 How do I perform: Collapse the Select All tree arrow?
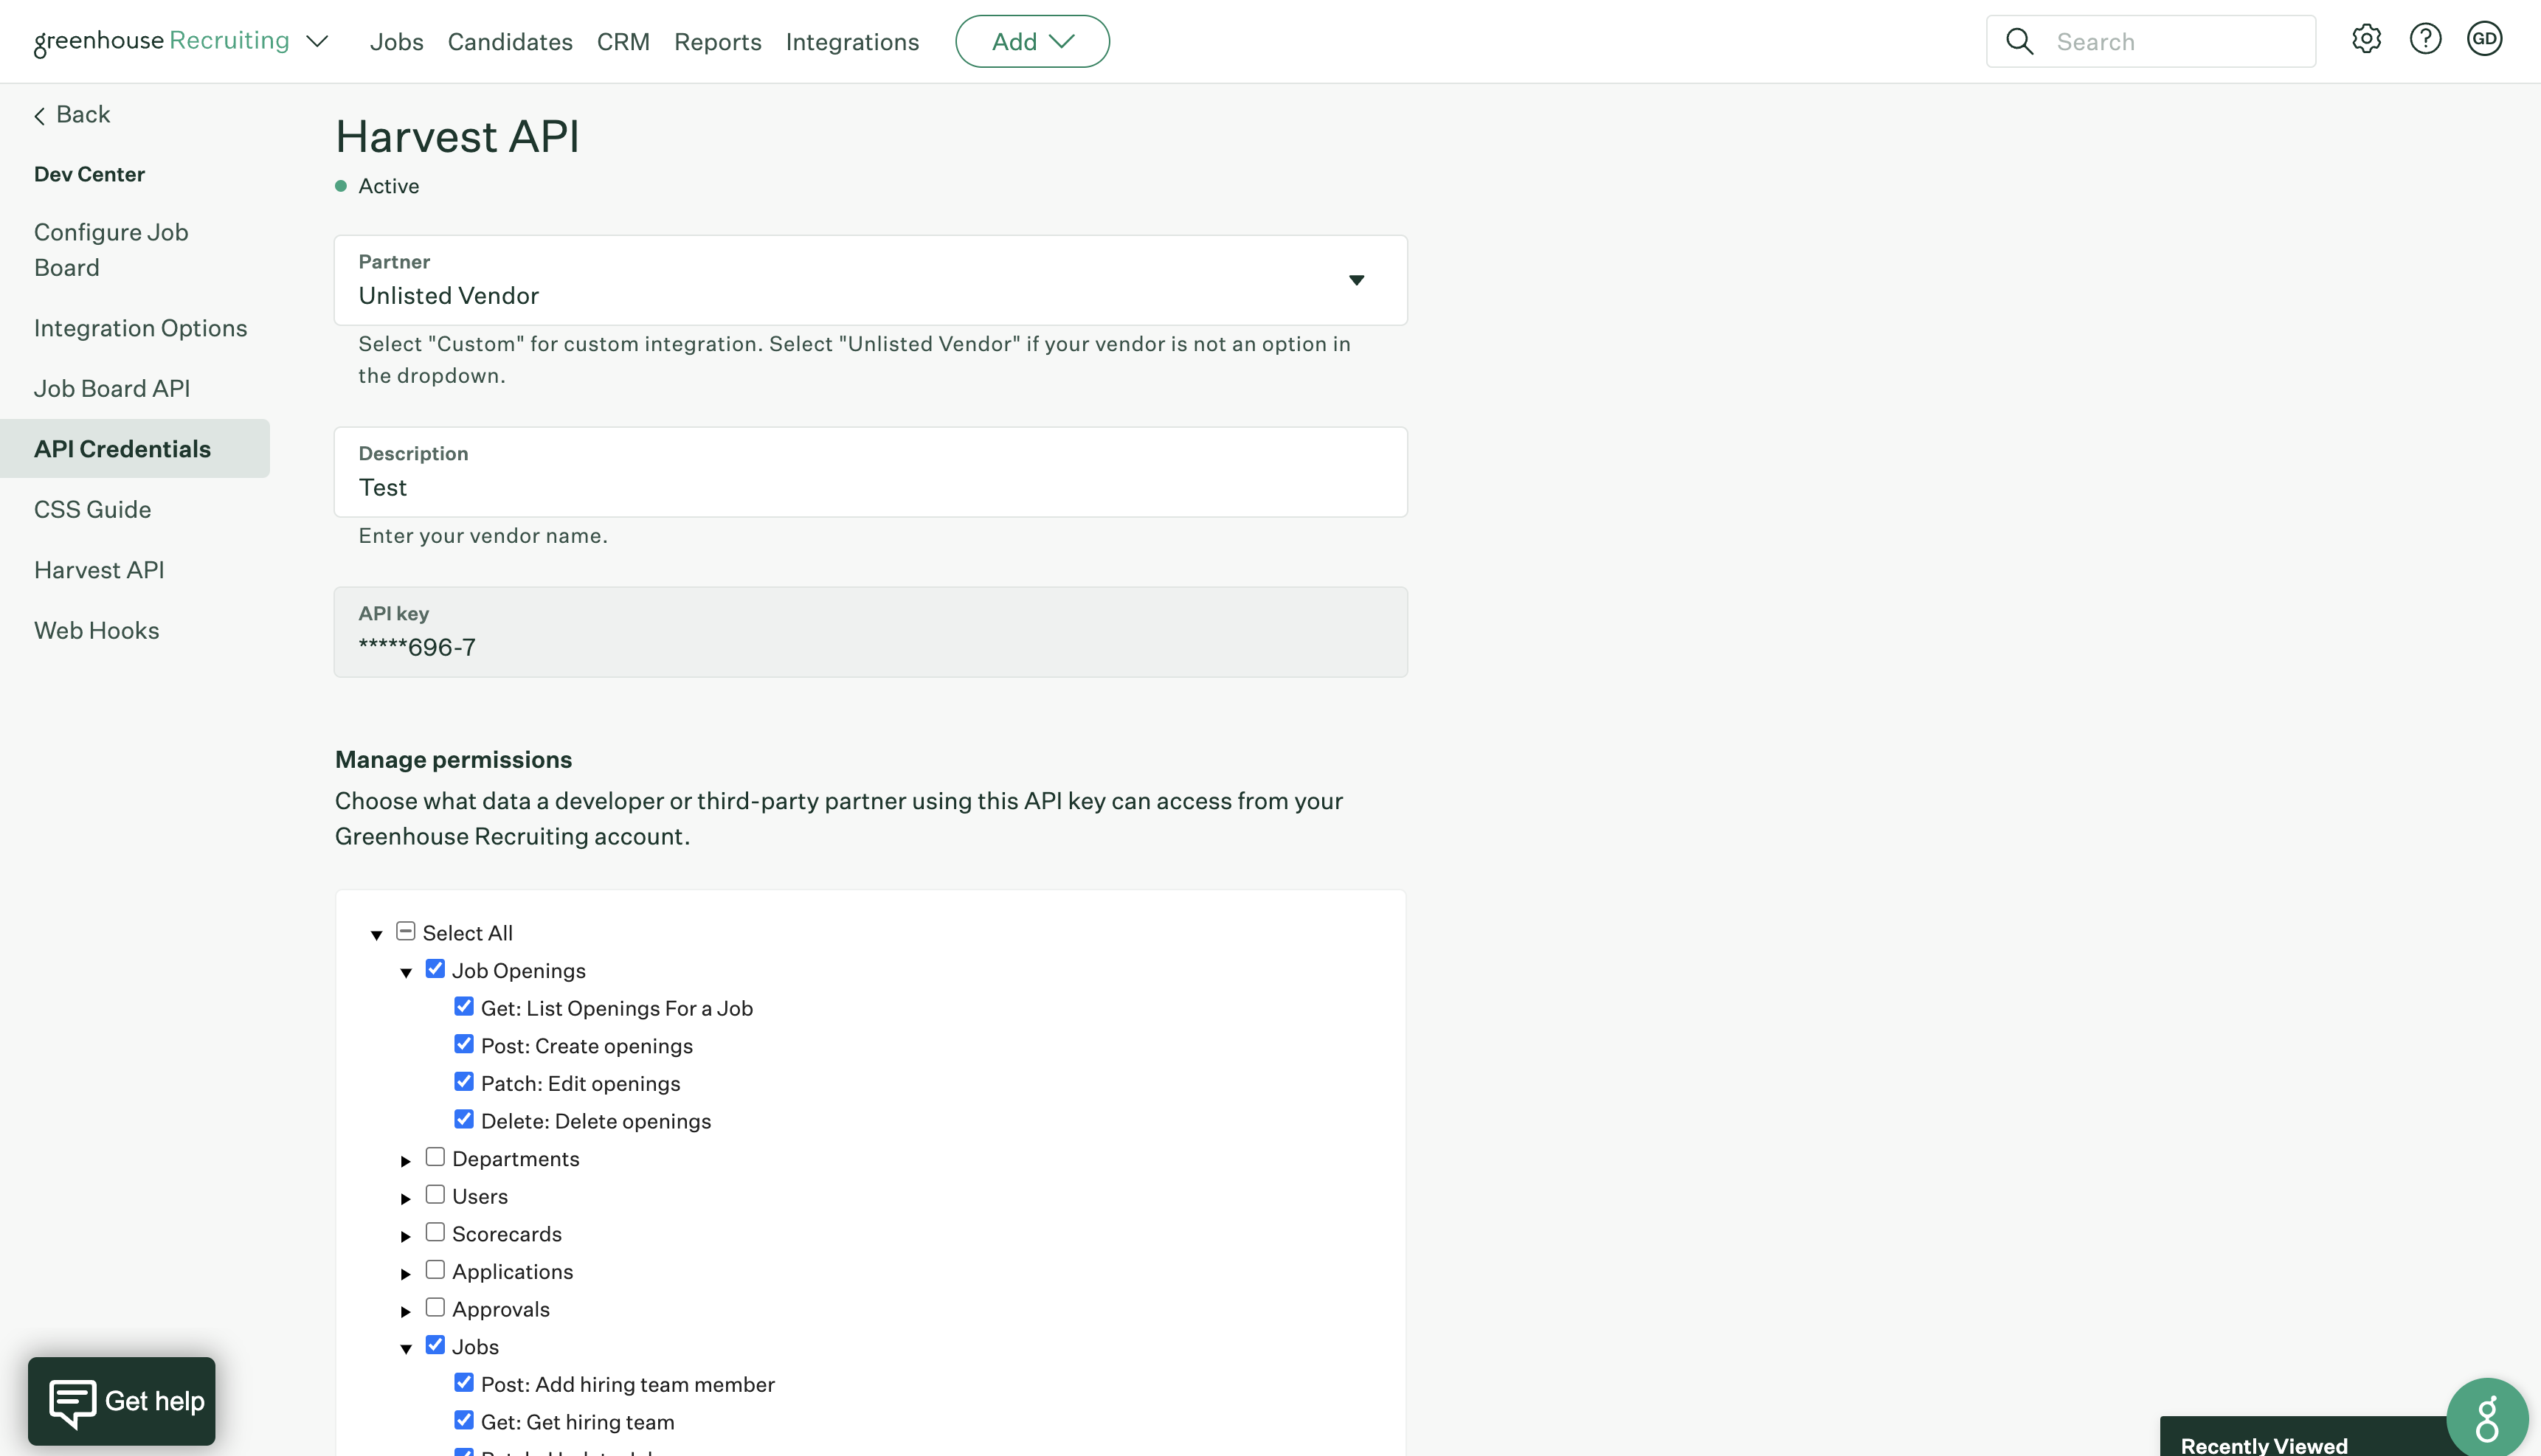coord(376,935)
